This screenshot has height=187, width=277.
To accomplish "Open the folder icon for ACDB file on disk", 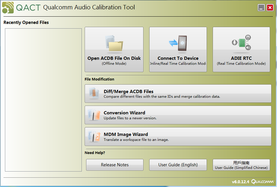I will [114, 44].
